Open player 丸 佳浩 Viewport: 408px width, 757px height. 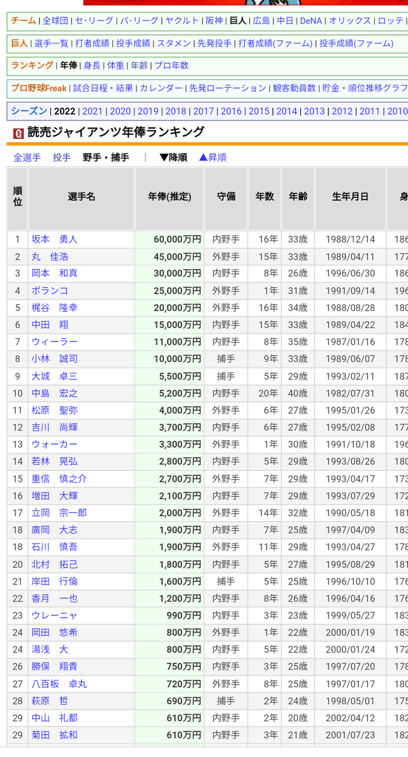tap(50, 257)
